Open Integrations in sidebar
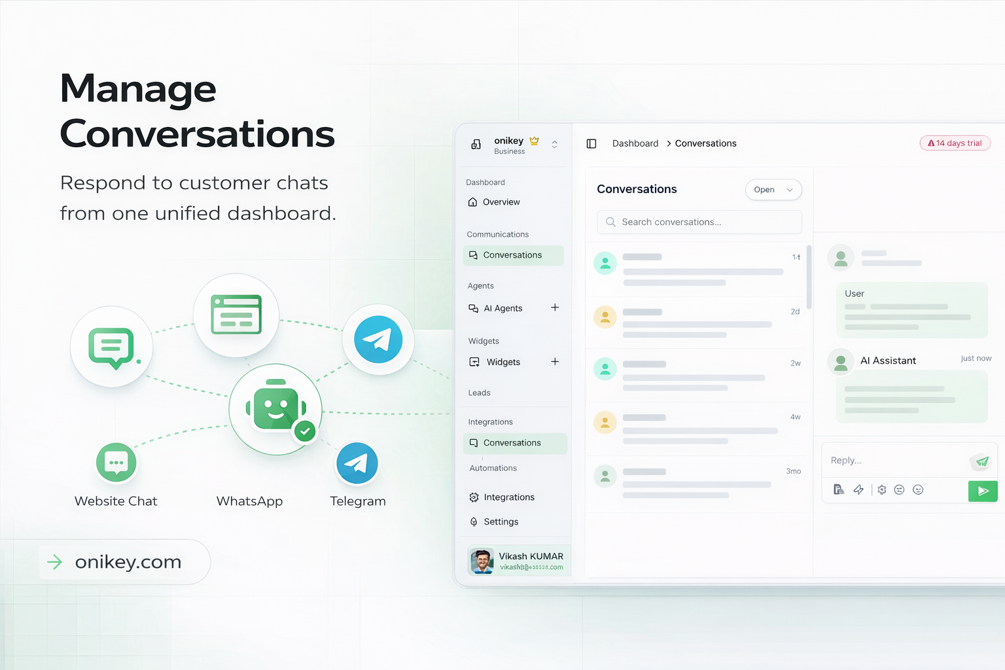Viewport: 1005px width, 670px height. click(509, 497)
